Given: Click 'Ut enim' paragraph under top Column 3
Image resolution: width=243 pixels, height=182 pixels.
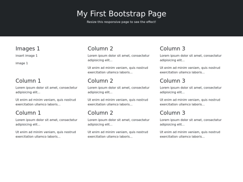Looking at the screenshot, I should tap(190, 70).
